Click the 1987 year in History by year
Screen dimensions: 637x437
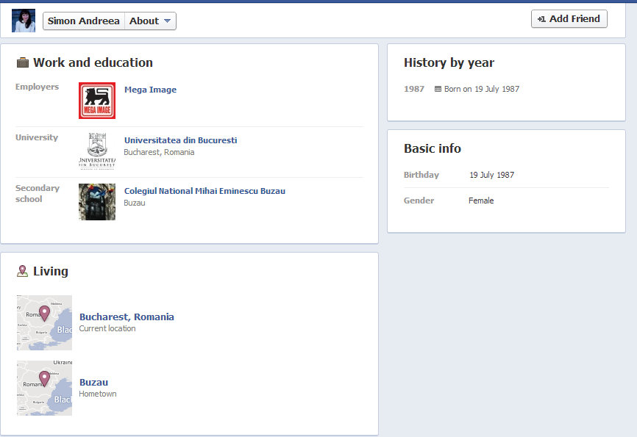click(414, 90)
